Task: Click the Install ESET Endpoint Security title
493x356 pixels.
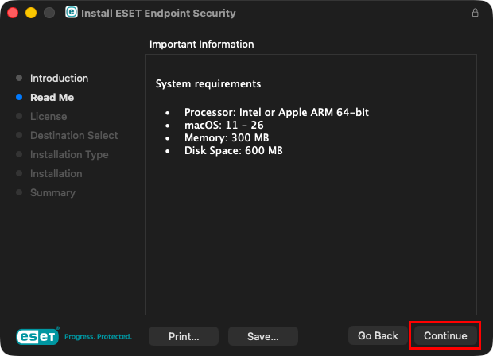Action: coord(158,14)
